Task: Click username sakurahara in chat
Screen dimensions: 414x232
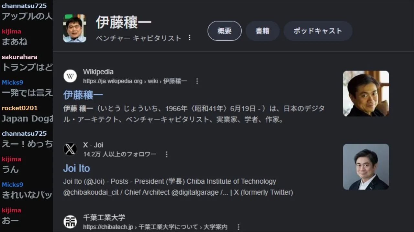Action: click(19, 57)
